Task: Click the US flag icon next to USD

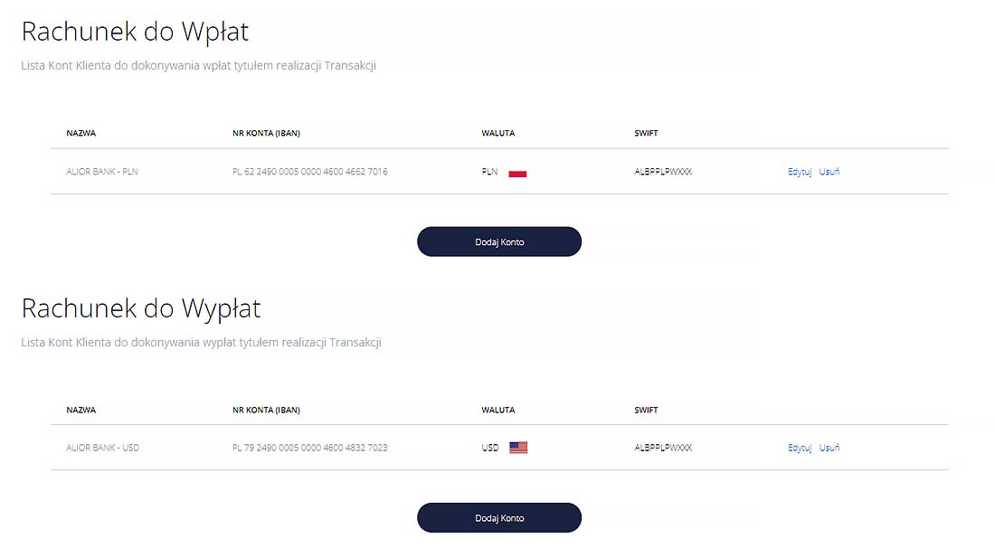Action: 517,448
